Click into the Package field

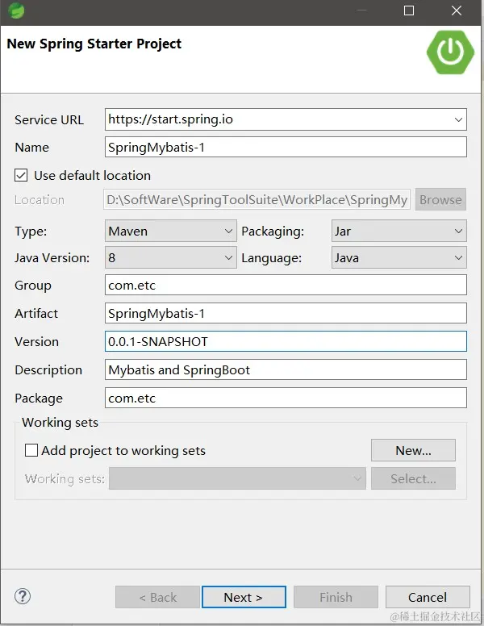pos(286,398)
